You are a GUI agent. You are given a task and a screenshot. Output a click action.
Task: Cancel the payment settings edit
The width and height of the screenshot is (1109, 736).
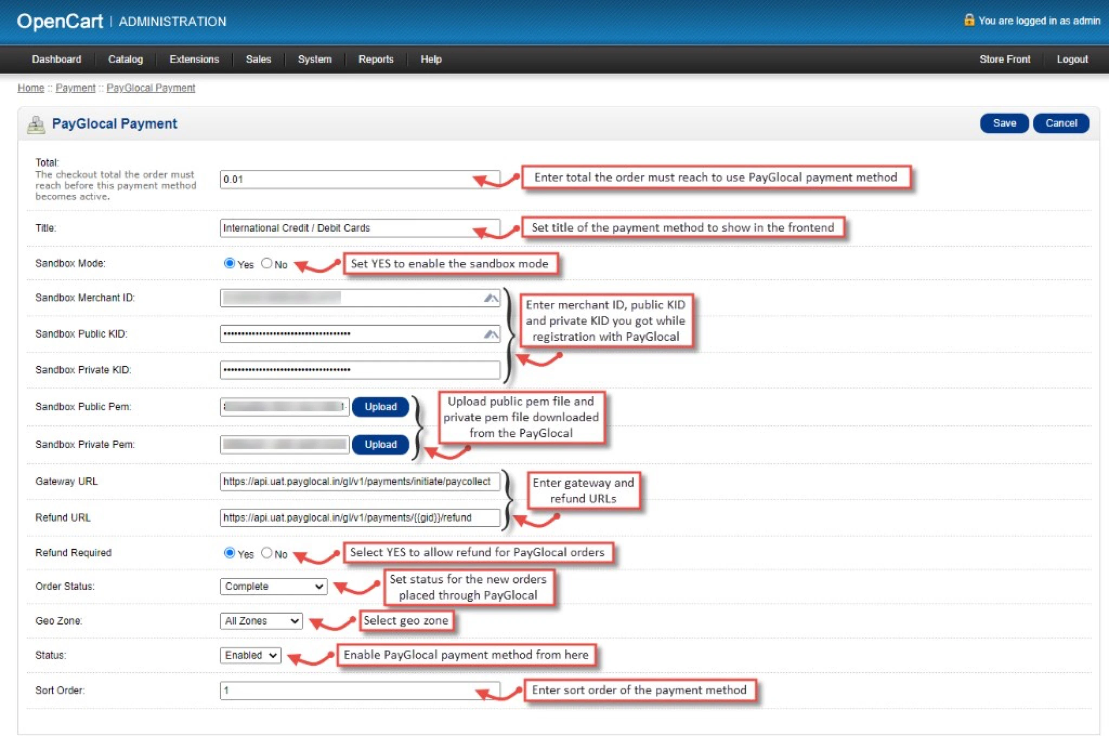(x=1061, y=123)
